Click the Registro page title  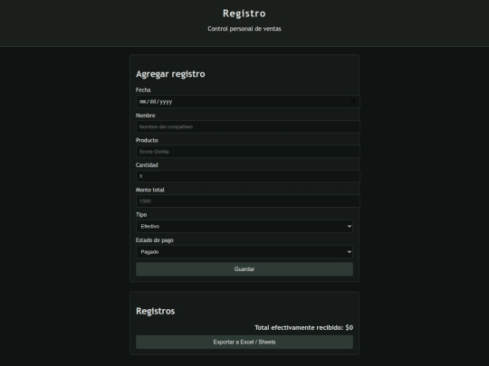(x=244, y=14)
